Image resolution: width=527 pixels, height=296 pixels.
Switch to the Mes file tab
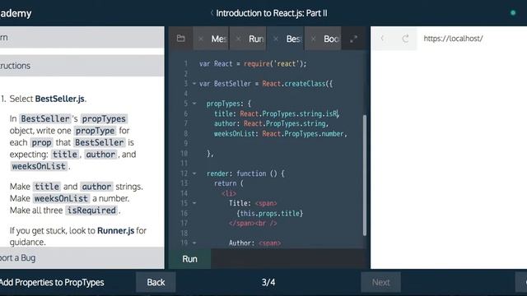[x=219, y=39]
